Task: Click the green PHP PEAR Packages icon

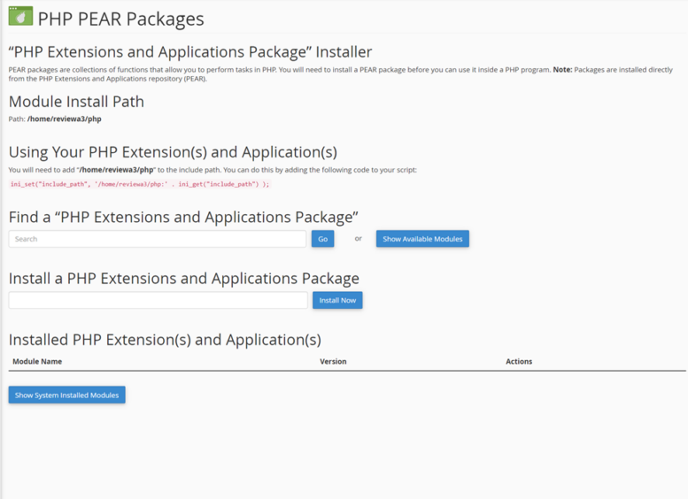Action: tap(20, 16)
